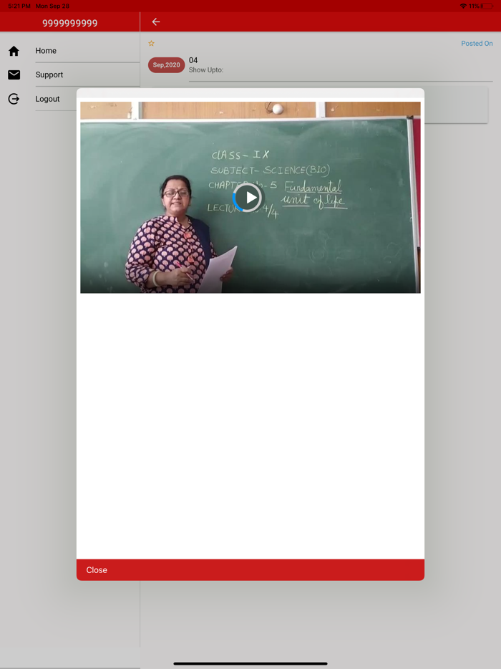Click the battery indicator in status bar
The image size is (501, 669).
tap(487, 6)
